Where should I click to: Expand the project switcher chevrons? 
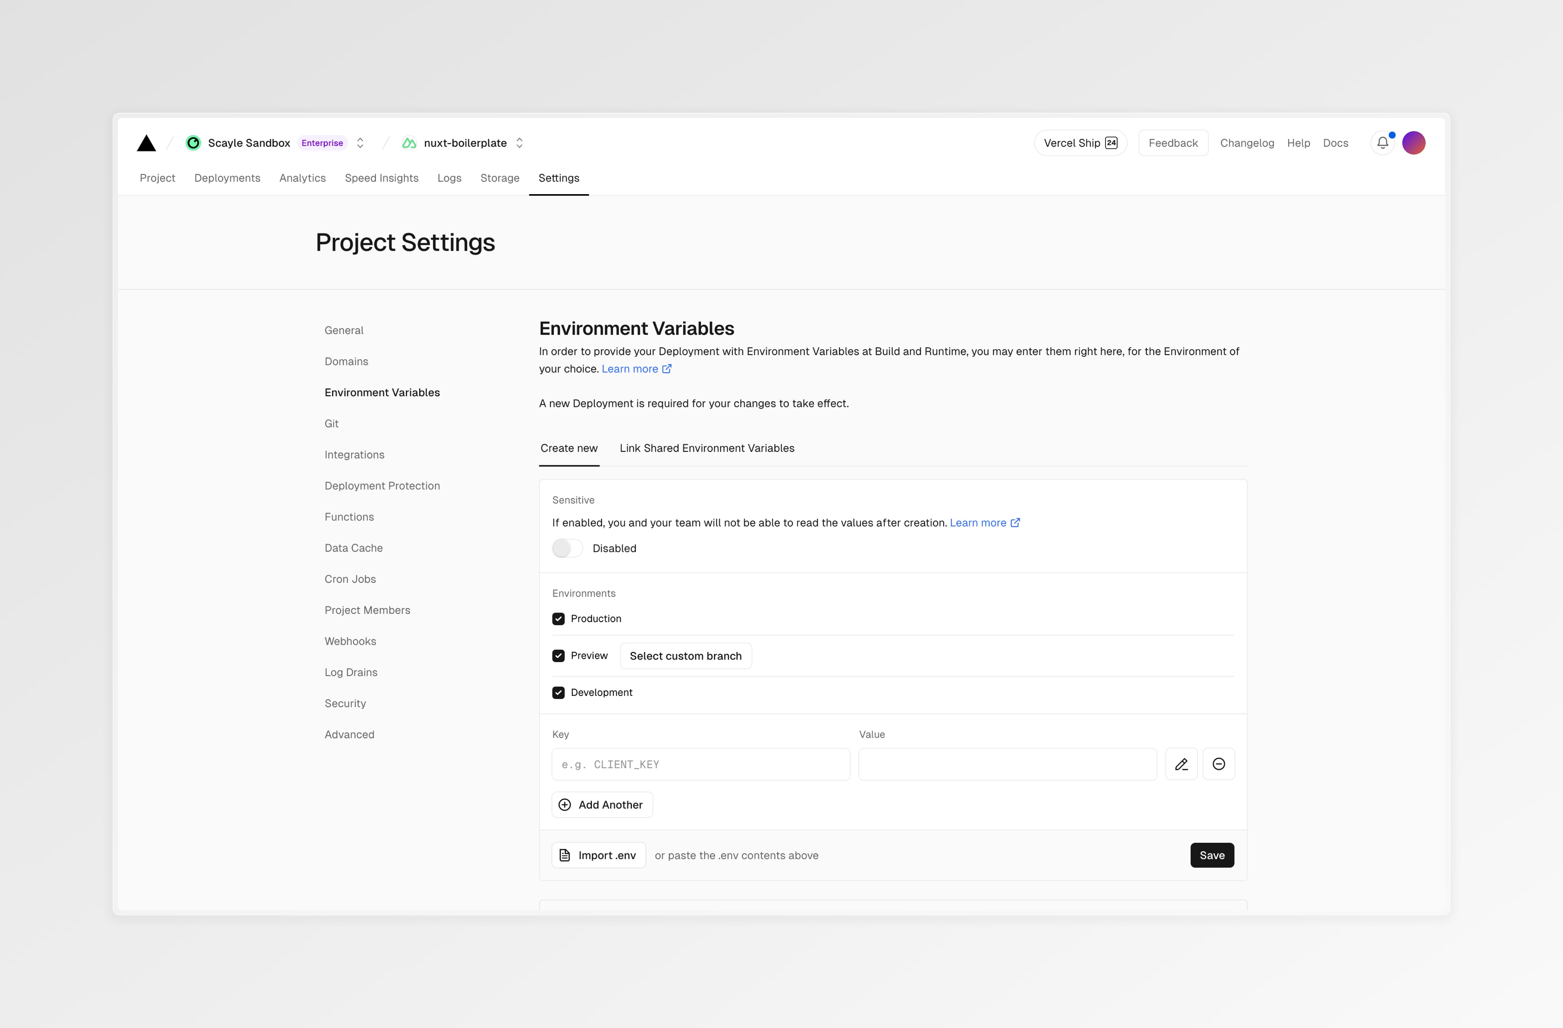519,143
